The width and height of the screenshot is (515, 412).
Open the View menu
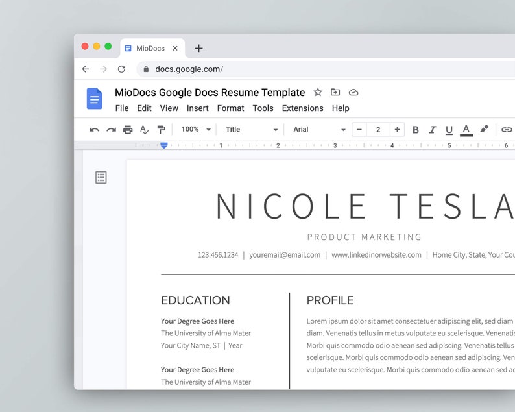169,108
